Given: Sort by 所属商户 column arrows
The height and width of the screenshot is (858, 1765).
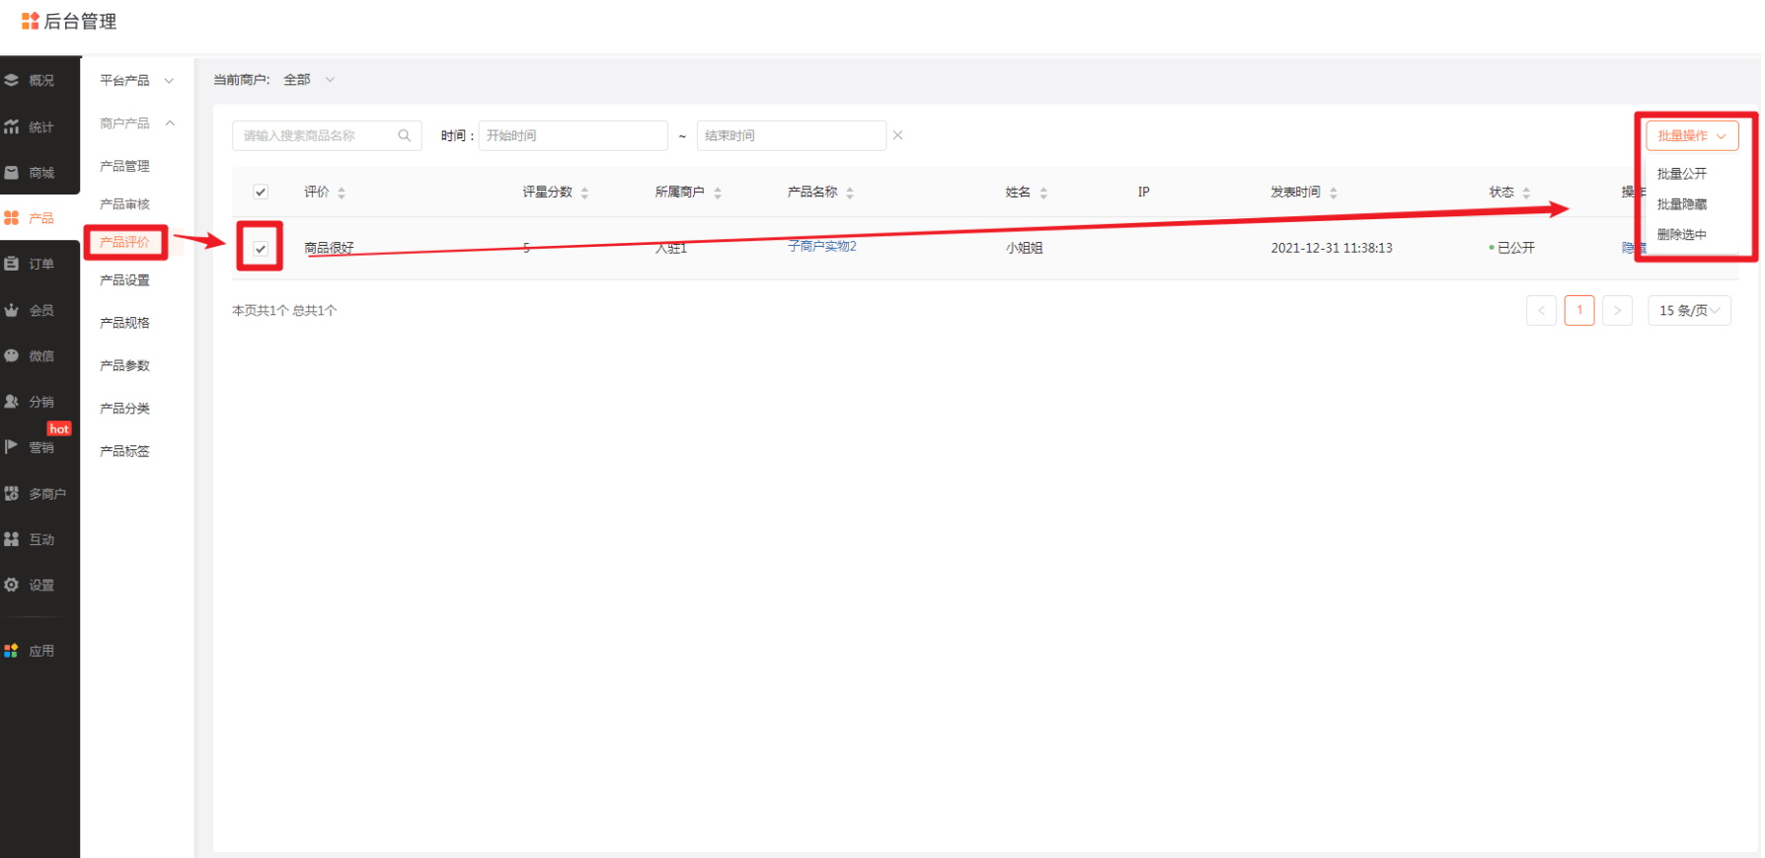Looking at the screenshot, I should [x=718, y=193].
